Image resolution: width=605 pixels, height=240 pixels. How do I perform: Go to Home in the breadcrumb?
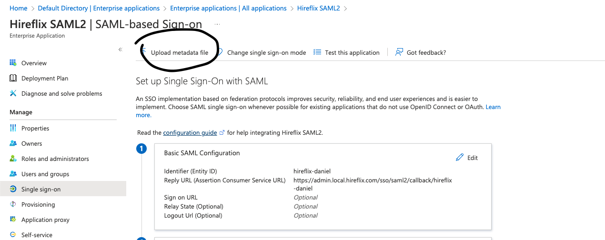point(18,8)
